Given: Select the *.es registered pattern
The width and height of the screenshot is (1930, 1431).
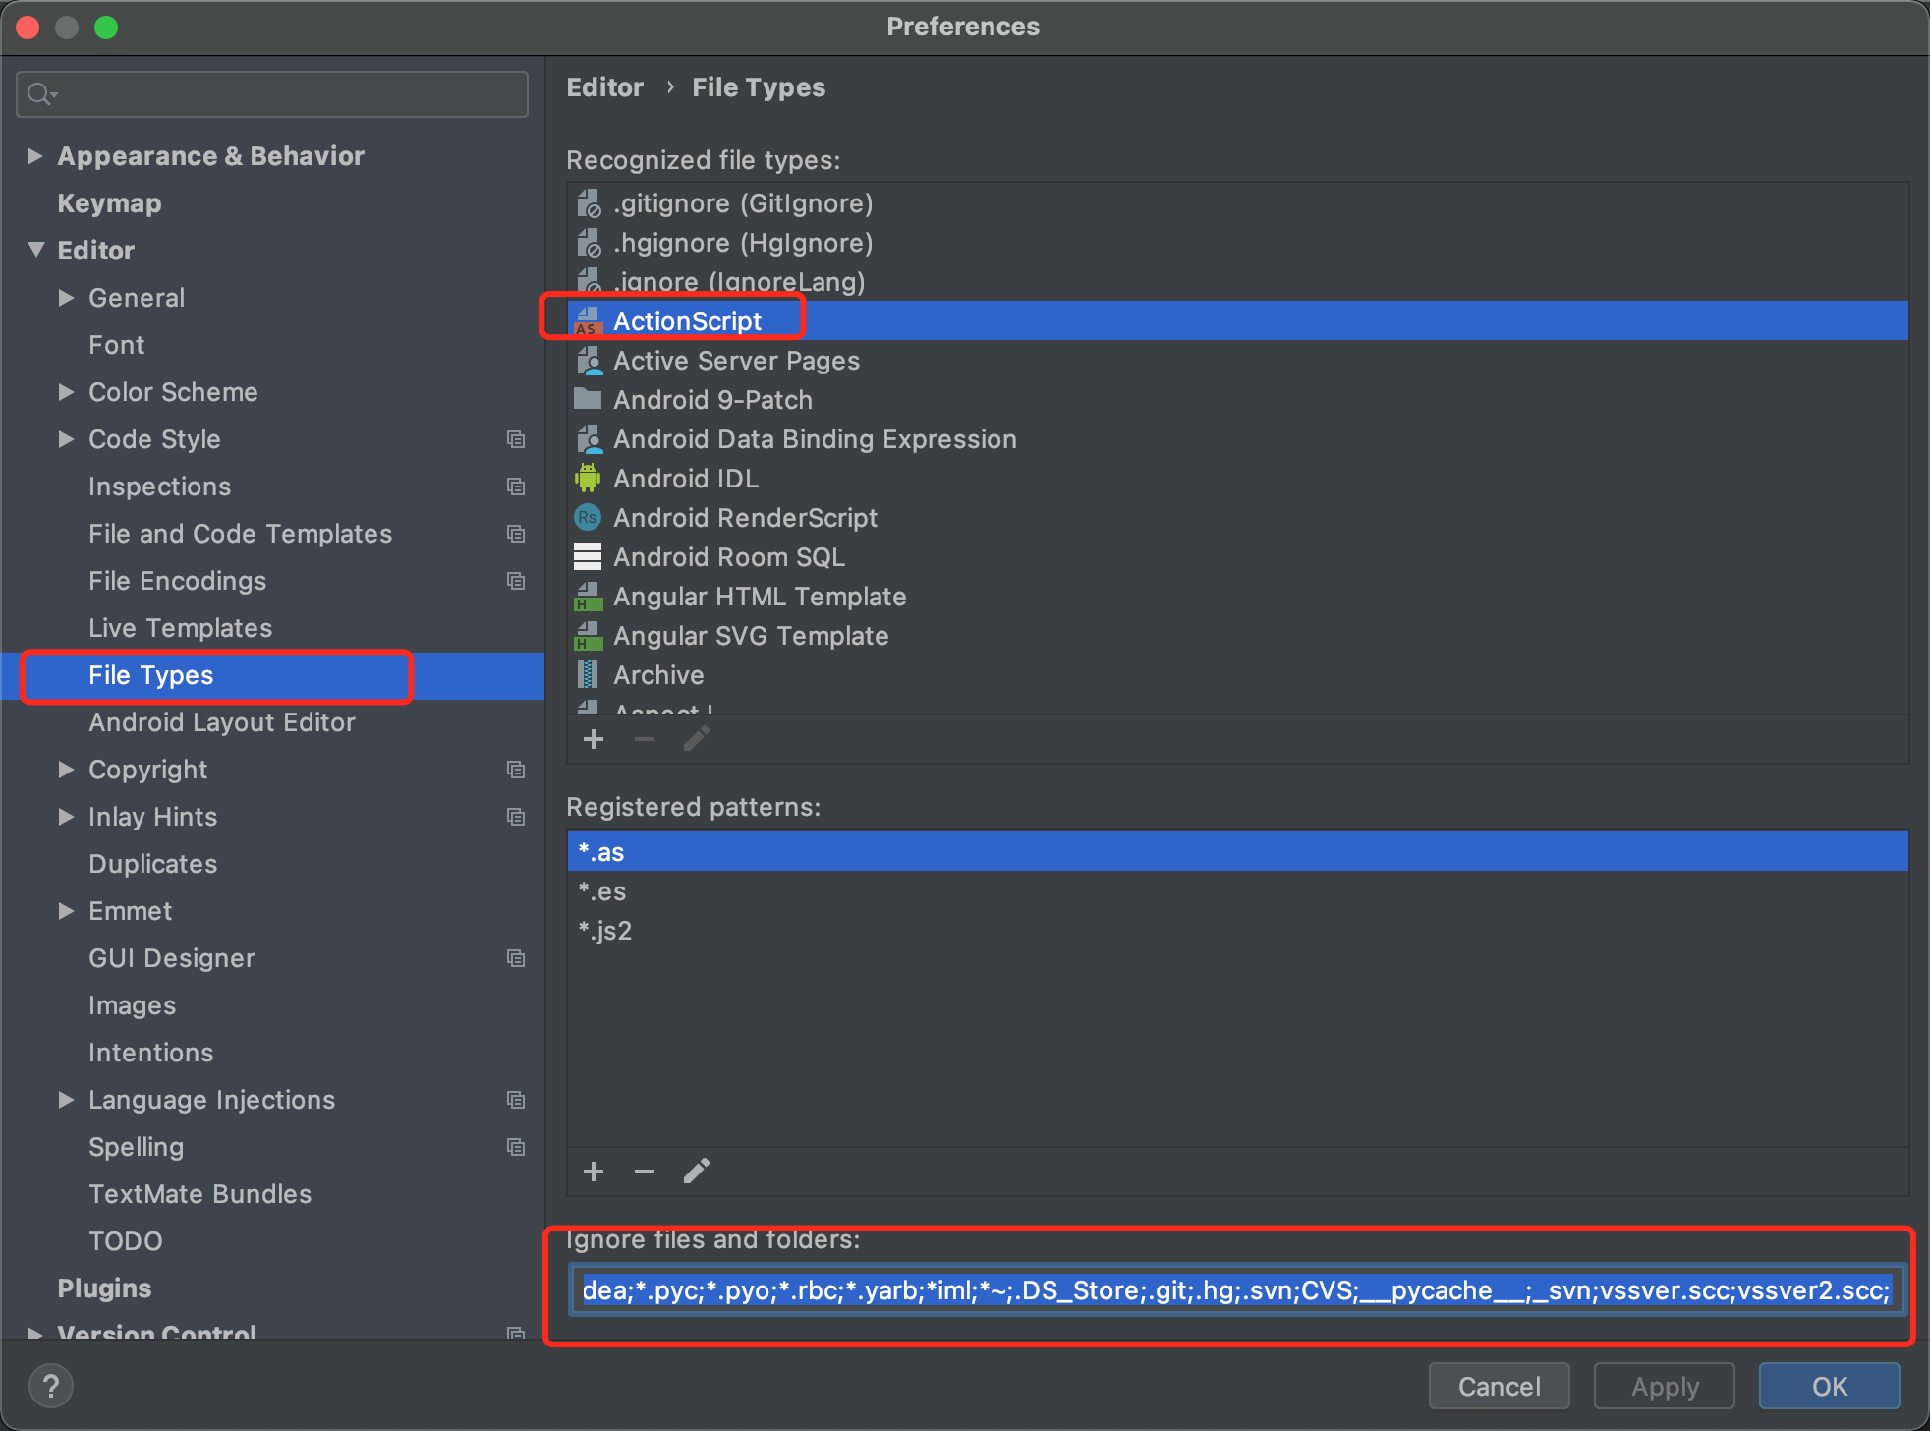Looking at the screenshot, I should tap(602, 891).
